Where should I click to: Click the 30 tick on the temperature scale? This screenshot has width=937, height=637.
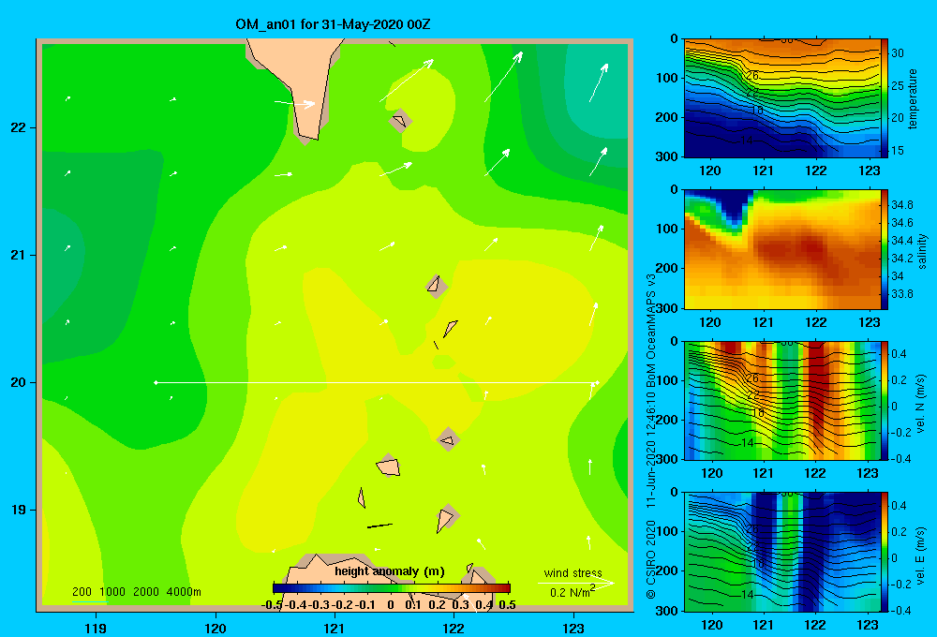click(x=897, y=53)
